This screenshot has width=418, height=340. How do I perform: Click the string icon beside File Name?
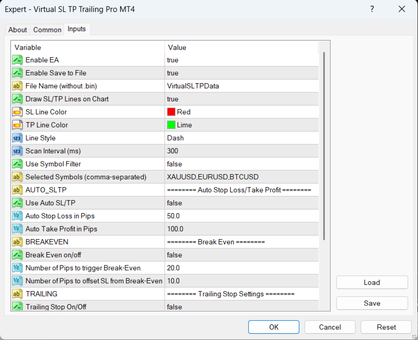[x=17, y=86]
